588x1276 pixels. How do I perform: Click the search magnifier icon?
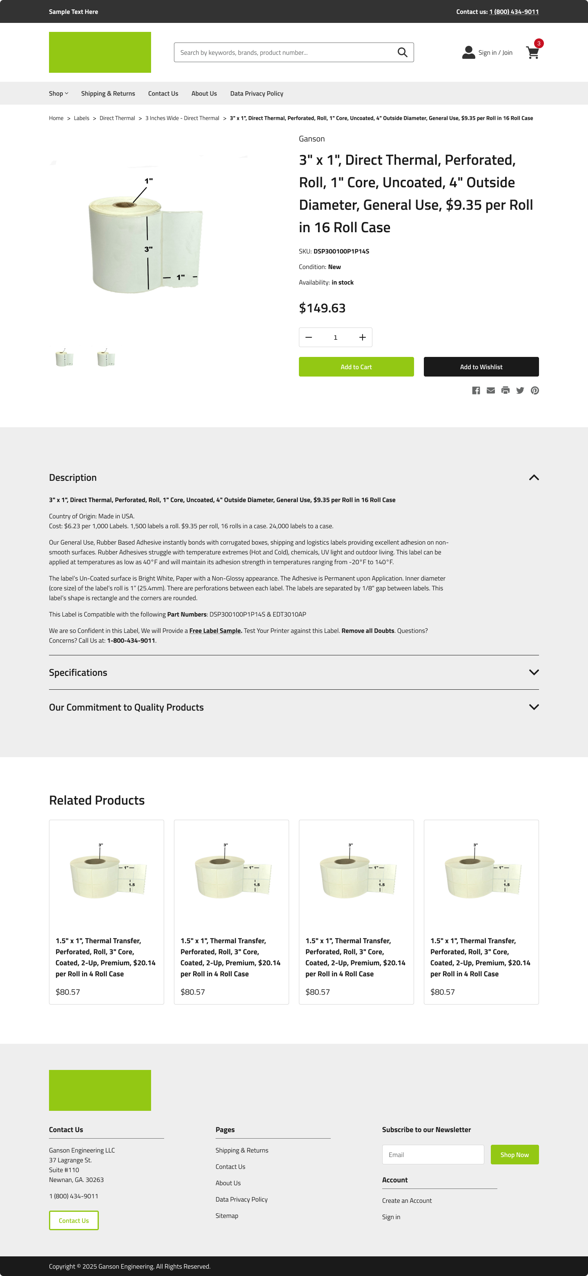[x=403, y=52]
